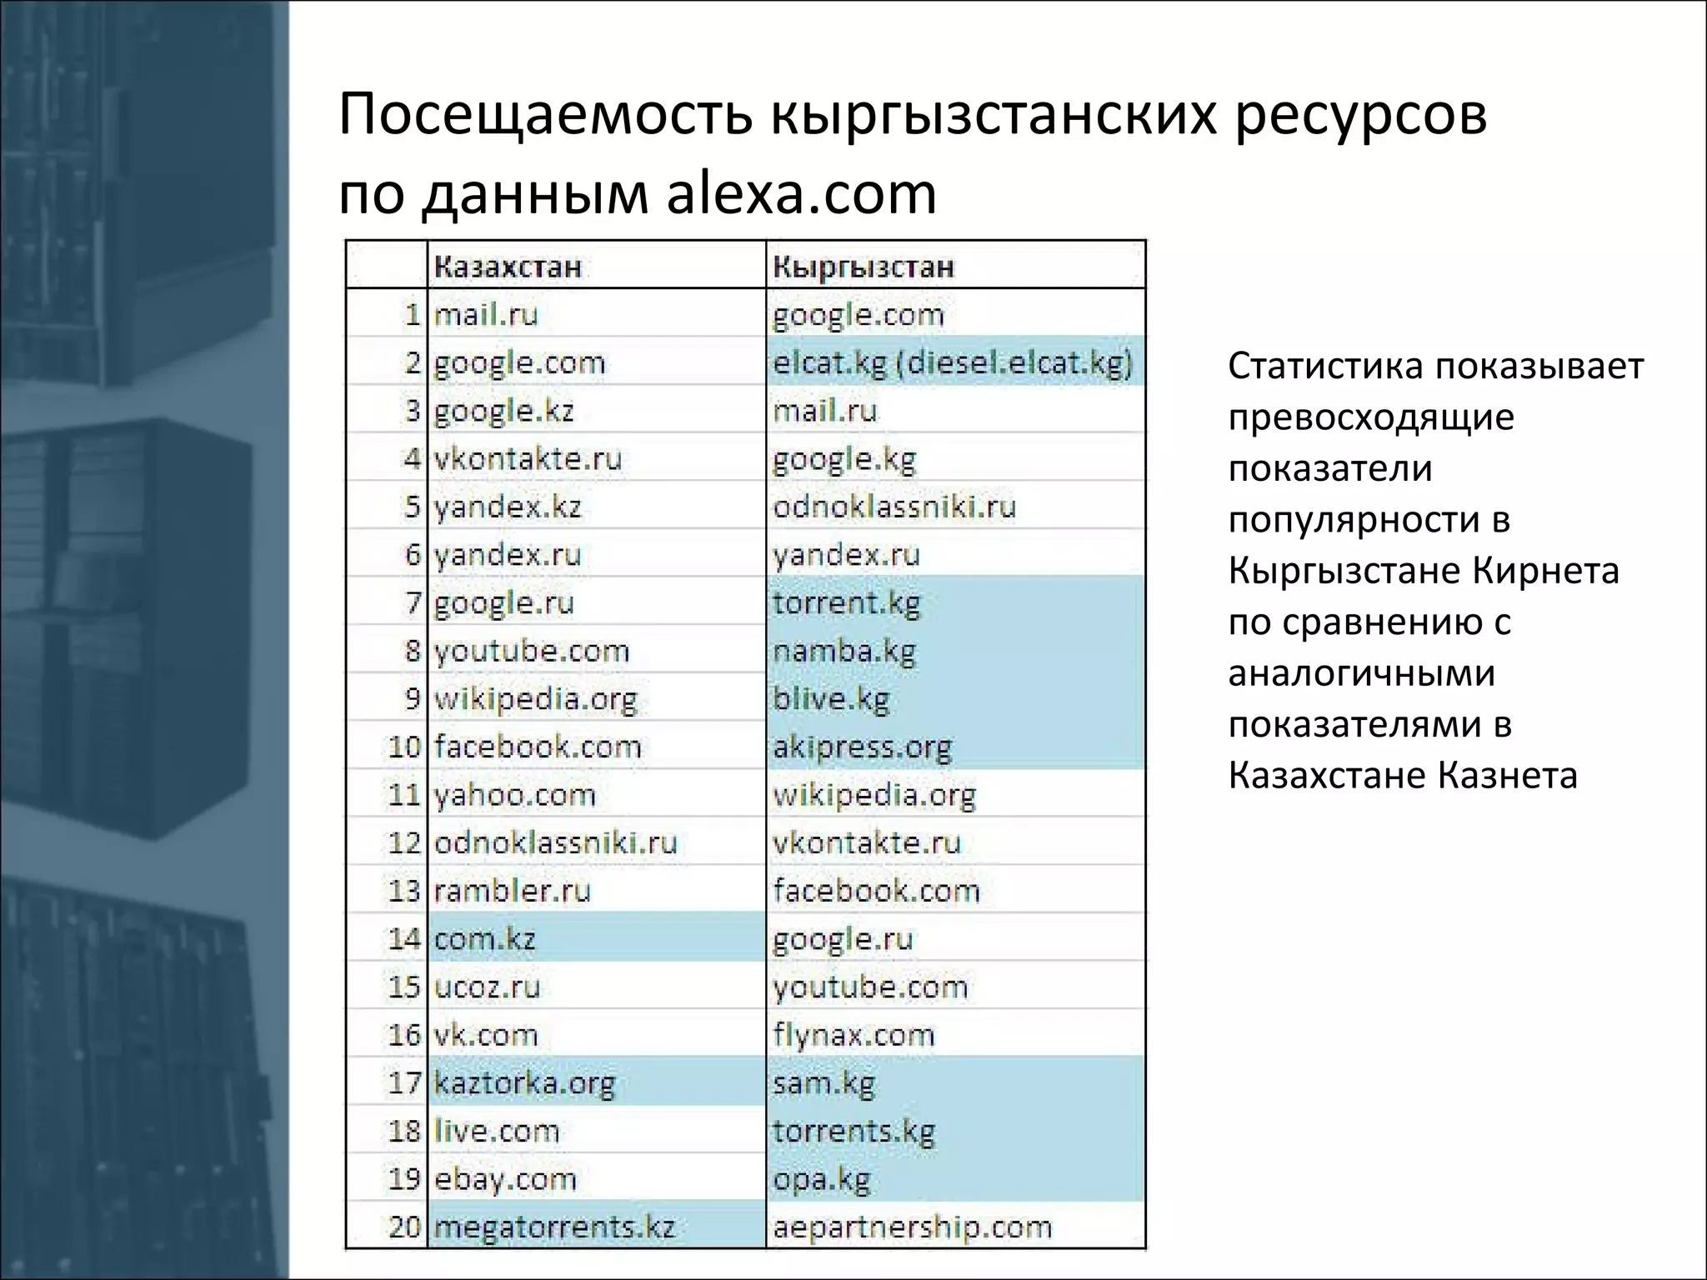Click 'facebook.com' in row 10
1707x1280 pixels.
(597, 746)
